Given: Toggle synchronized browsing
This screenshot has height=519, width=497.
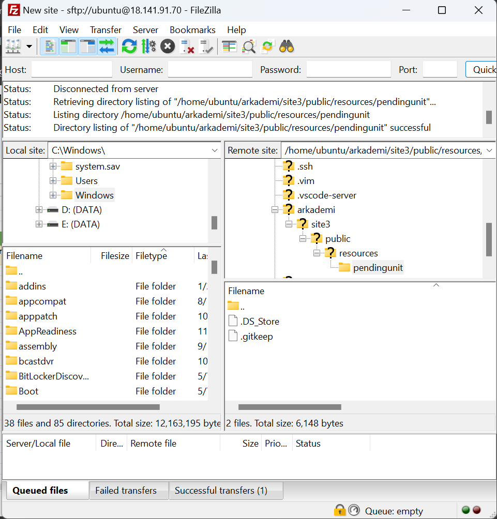Looking at the screenshot, I should [267, 46].
